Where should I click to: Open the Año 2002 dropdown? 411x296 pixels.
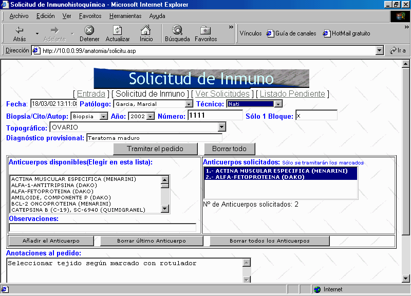[x=150, y=116]
